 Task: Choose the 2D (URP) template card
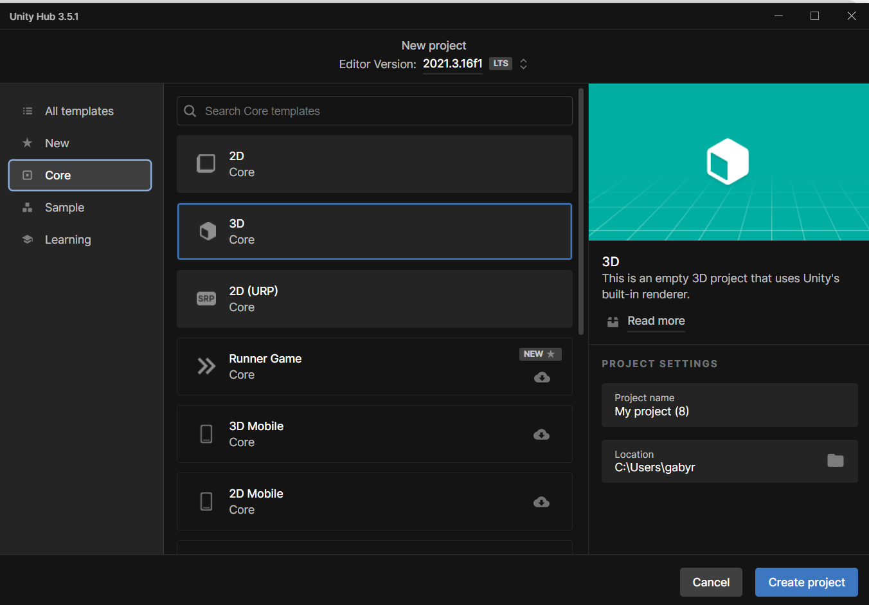(x=375, y=299)
